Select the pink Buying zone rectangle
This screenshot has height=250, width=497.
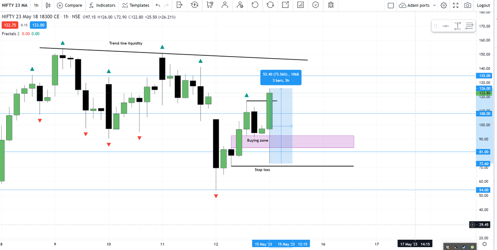(x=292, y=141)
